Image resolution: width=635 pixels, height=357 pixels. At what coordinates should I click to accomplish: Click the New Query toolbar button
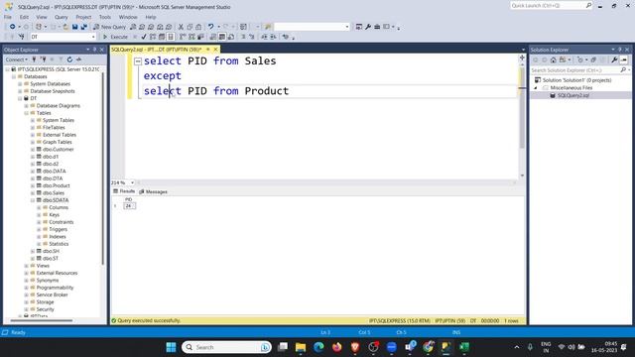(109, 27)
